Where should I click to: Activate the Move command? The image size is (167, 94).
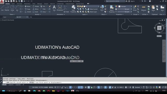[x=27, y=6]
